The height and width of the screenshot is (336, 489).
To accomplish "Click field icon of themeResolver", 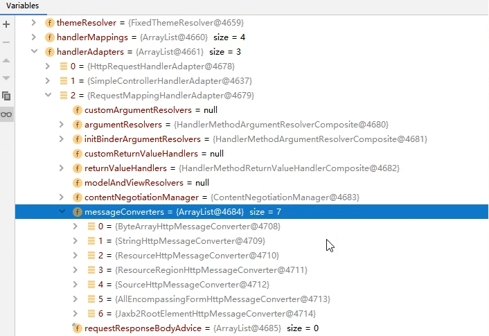I will point(50,23).
